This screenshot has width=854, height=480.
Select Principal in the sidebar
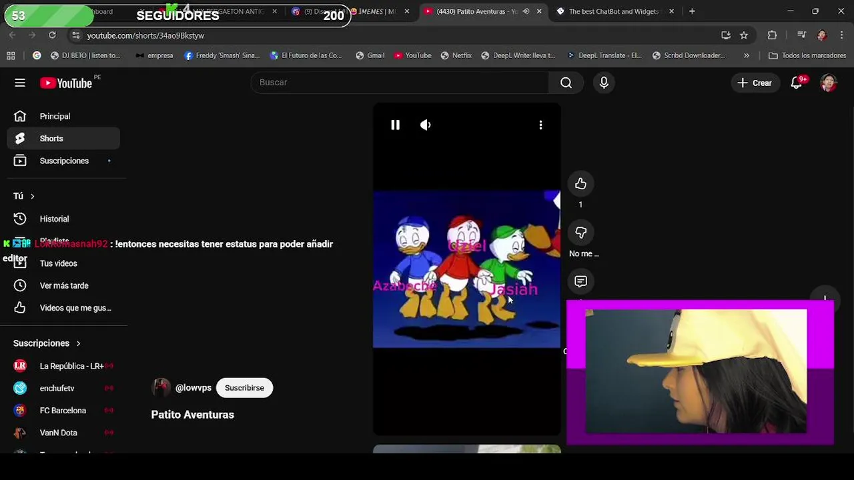click(63, 116)
